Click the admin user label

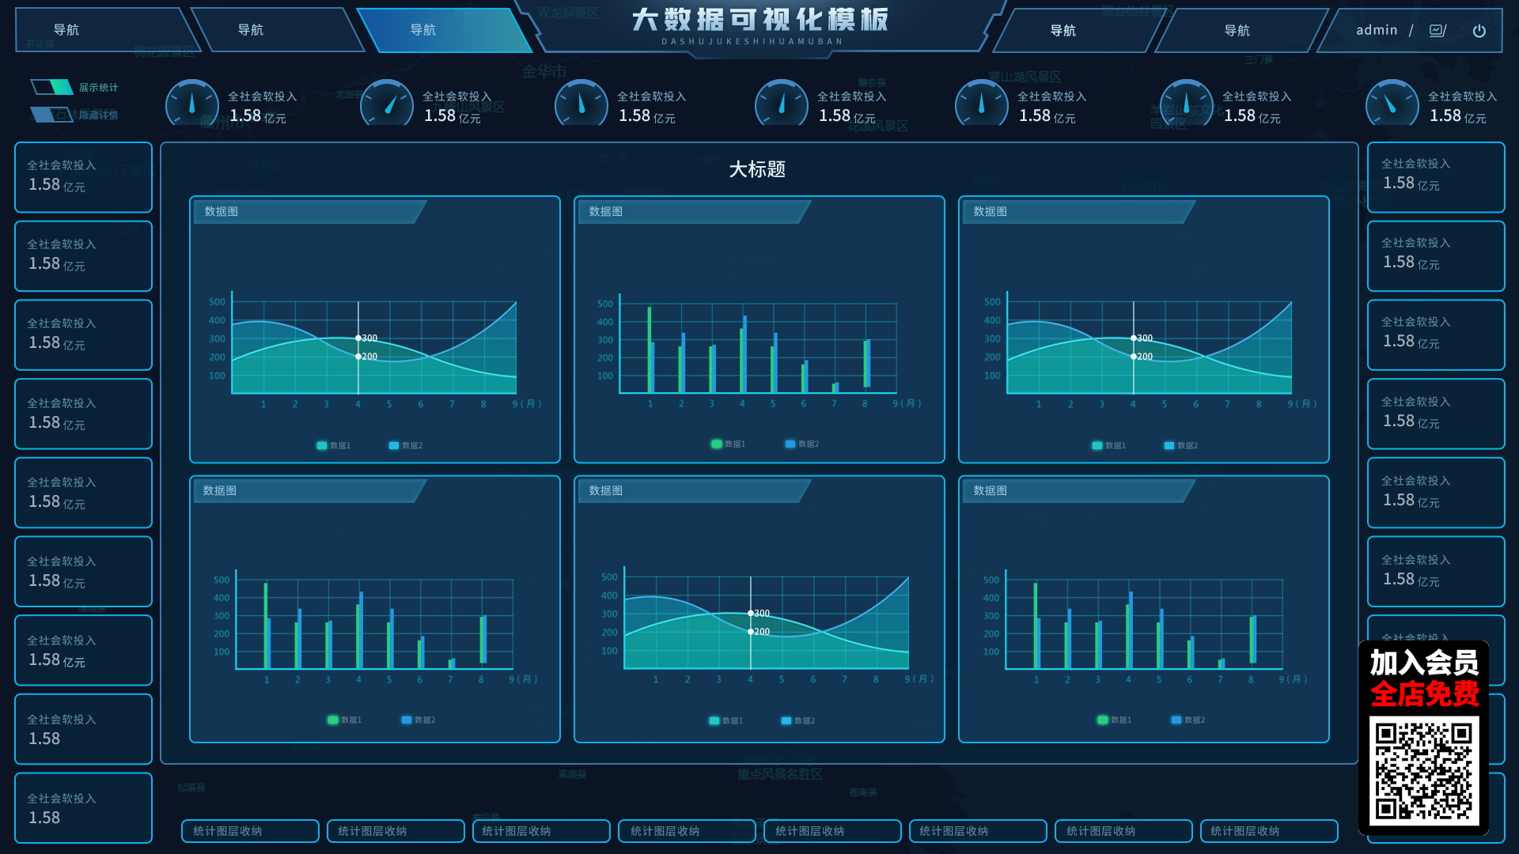1377,30
